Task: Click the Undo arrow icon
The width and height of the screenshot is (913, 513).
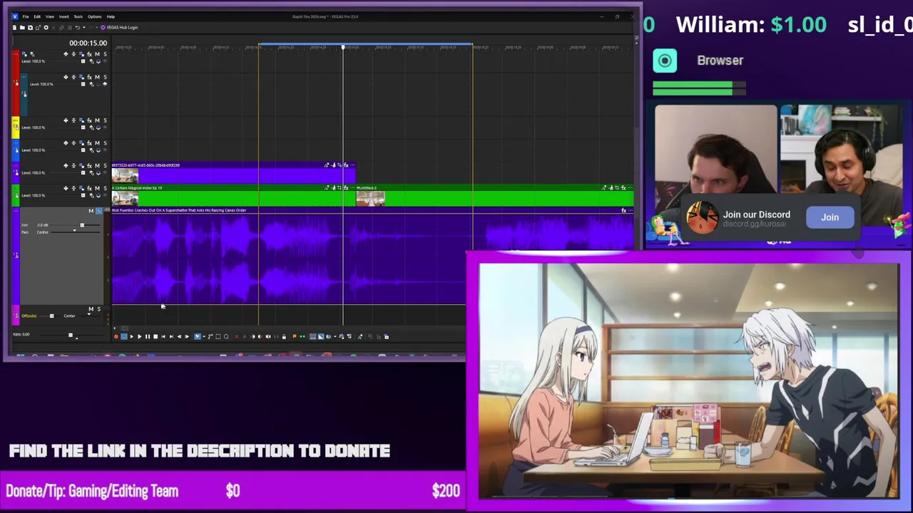Action: point(77,28)
